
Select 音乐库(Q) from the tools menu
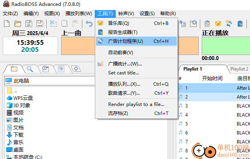pos(136,23)
